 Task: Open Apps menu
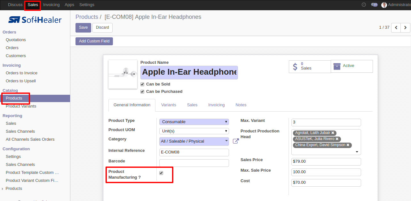(69, 5)
